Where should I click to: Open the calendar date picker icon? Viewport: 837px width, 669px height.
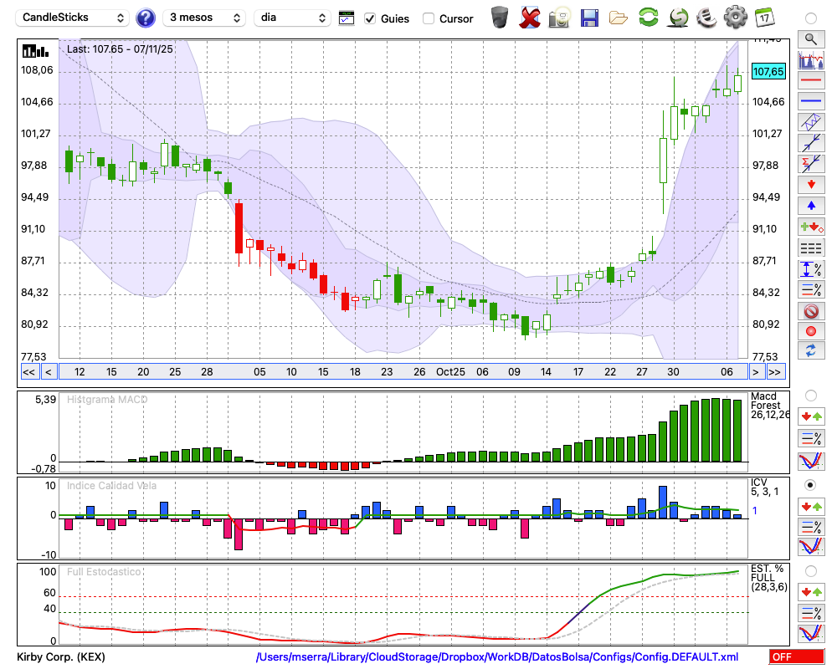click(x=764, y=18)
